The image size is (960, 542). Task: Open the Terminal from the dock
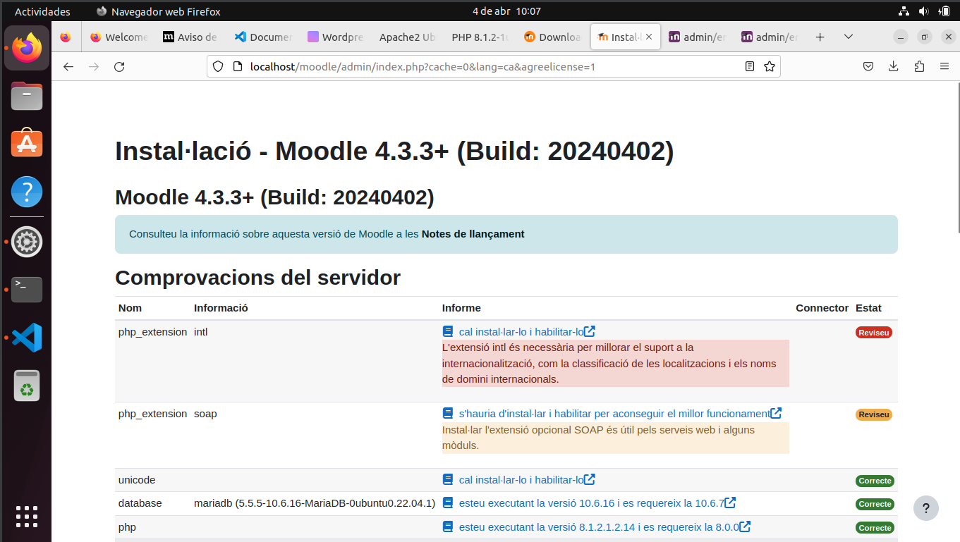click(26, 290)
